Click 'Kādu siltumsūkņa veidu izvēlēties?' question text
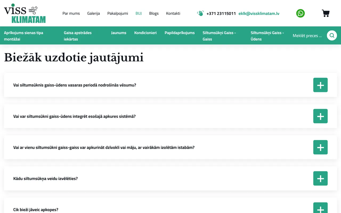The width and height of the screenshot is (341, 213). (x=46, y=179)
